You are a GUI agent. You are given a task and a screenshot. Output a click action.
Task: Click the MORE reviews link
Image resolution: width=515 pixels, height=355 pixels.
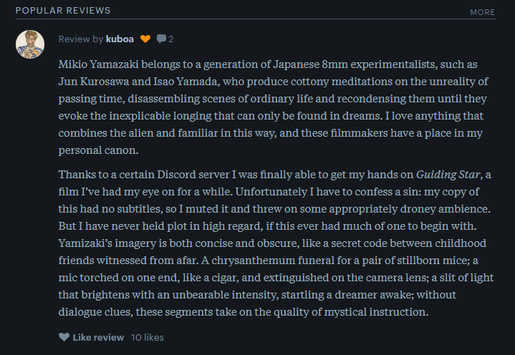(x=482, y=12)
